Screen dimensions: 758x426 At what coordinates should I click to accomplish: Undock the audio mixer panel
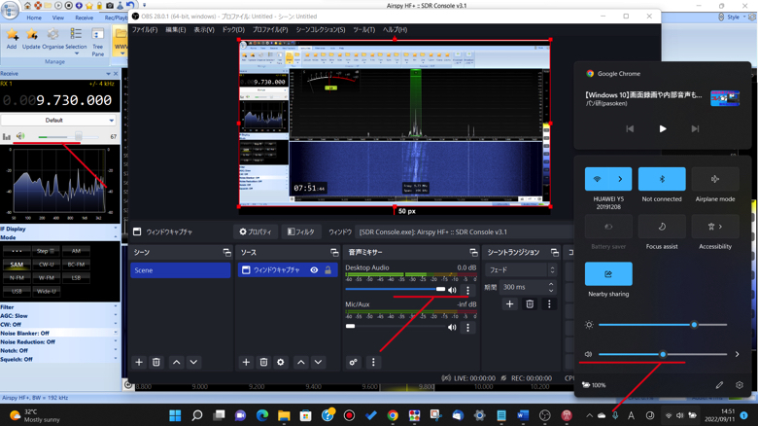click(x=473, y=252)
